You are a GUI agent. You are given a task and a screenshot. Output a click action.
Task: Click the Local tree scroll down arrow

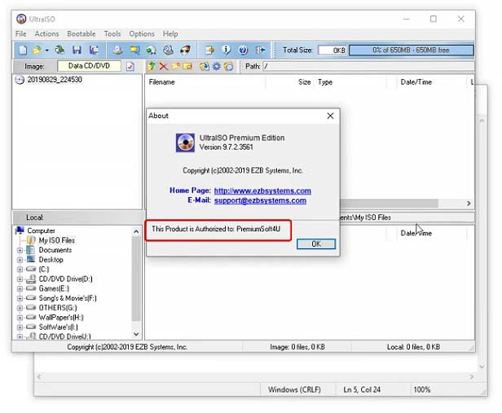(136, 334)
